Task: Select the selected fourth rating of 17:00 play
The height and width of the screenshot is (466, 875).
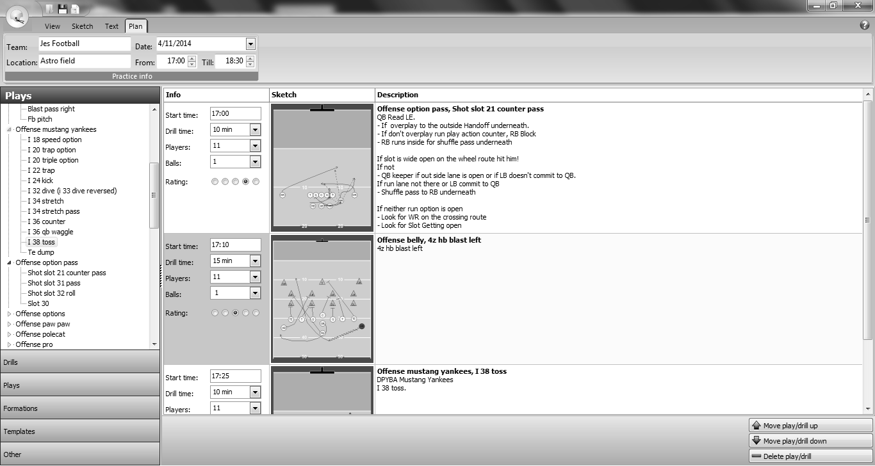Action: pyautogui.click(x=245, y=182)
